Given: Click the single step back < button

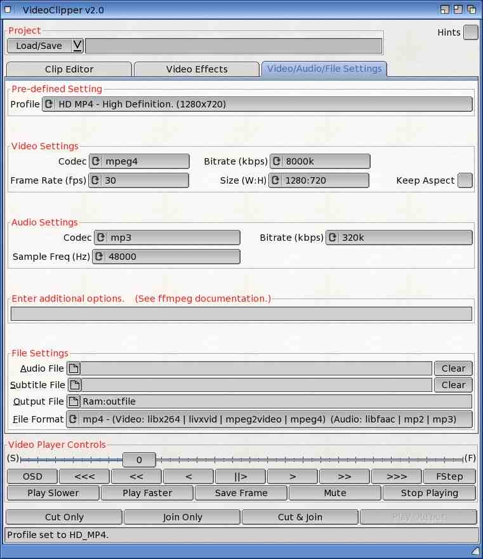Looking at the screenshot, I should pos(188,476).
